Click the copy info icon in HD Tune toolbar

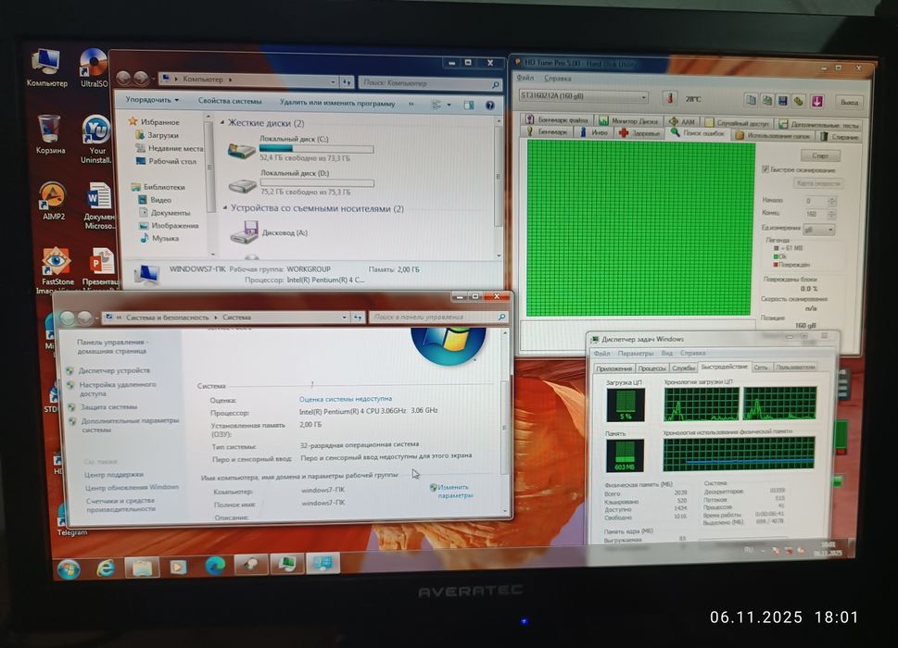[751, 100]
